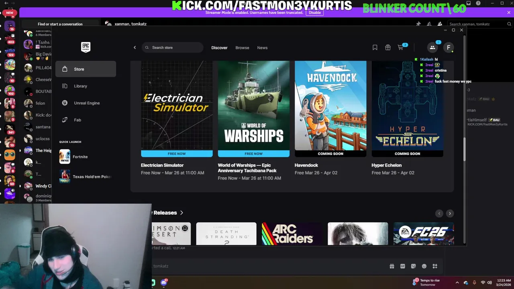This screenshot has width=514, height=289.
Task: Switch to the News tab
Action: pyautogui.click(x=262, y=47)
